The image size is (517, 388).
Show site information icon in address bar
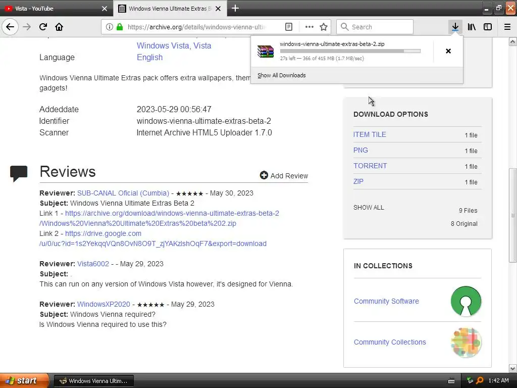tap(110, 27)
